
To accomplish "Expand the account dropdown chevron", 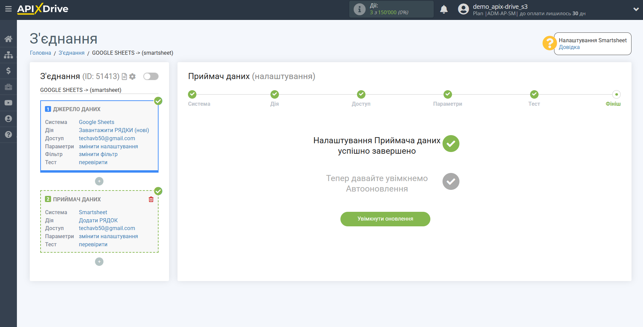I will point(636,9).
